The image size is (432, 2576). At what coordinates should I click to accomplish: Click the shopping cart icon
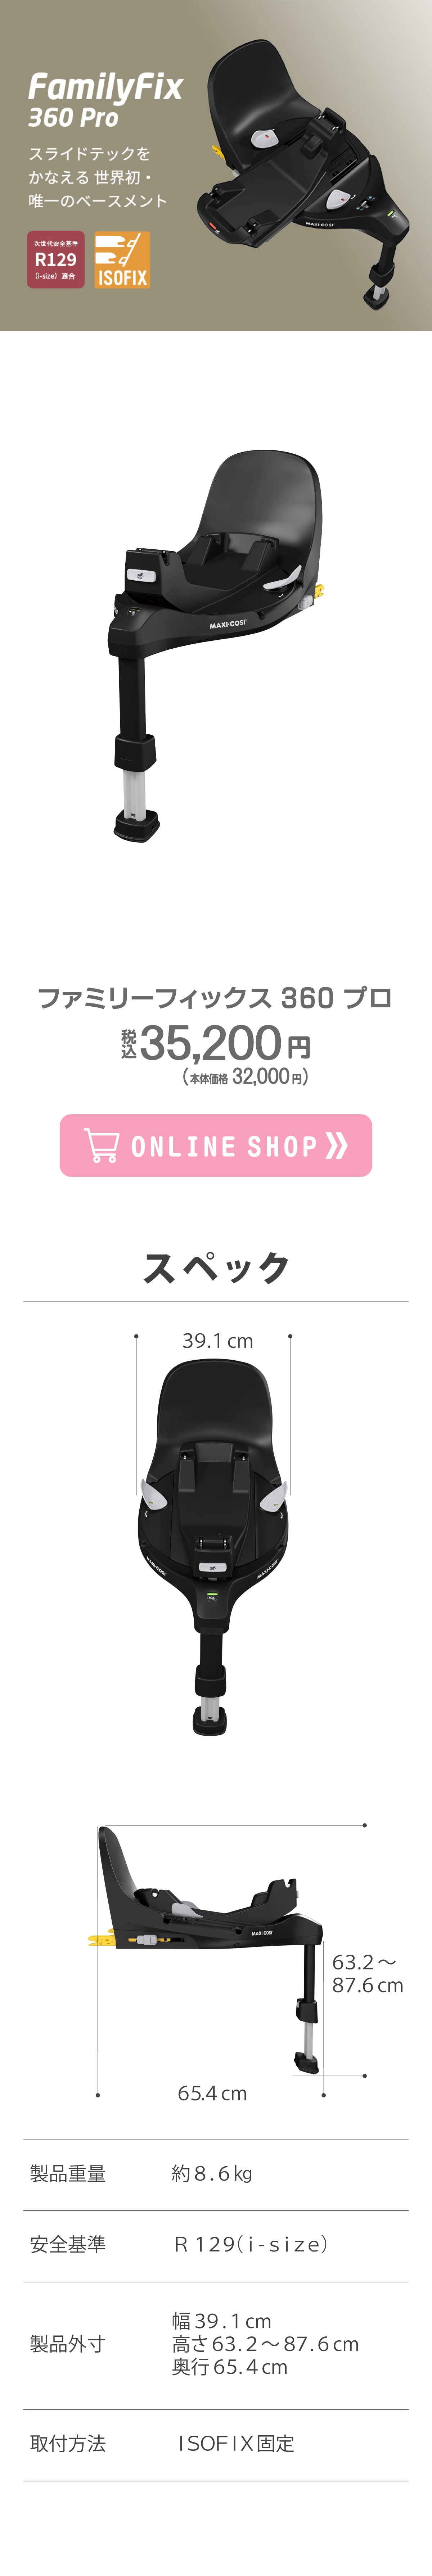[101, 1145]
